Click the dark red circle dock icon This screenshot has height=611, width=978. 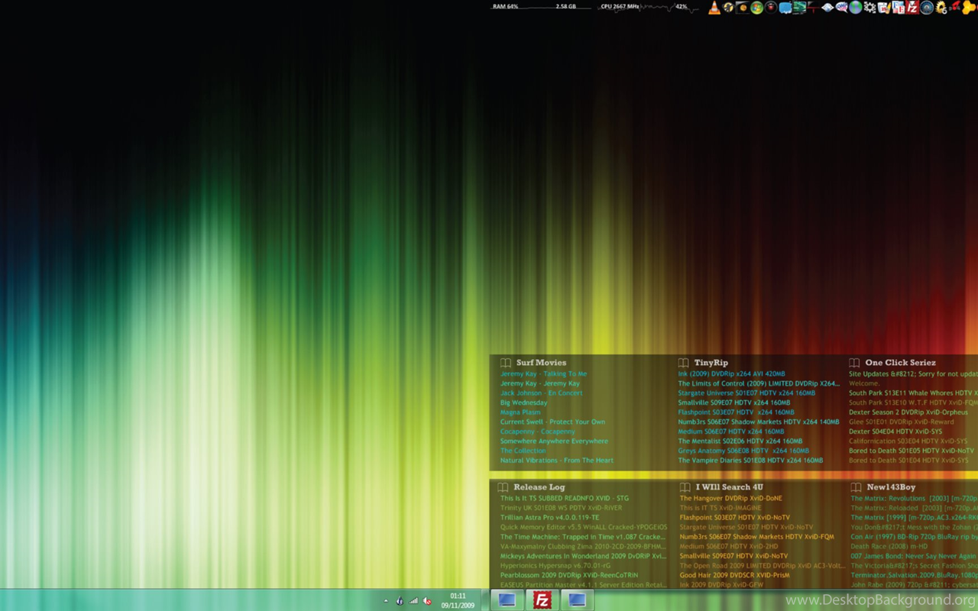click(x=771, y=8)
